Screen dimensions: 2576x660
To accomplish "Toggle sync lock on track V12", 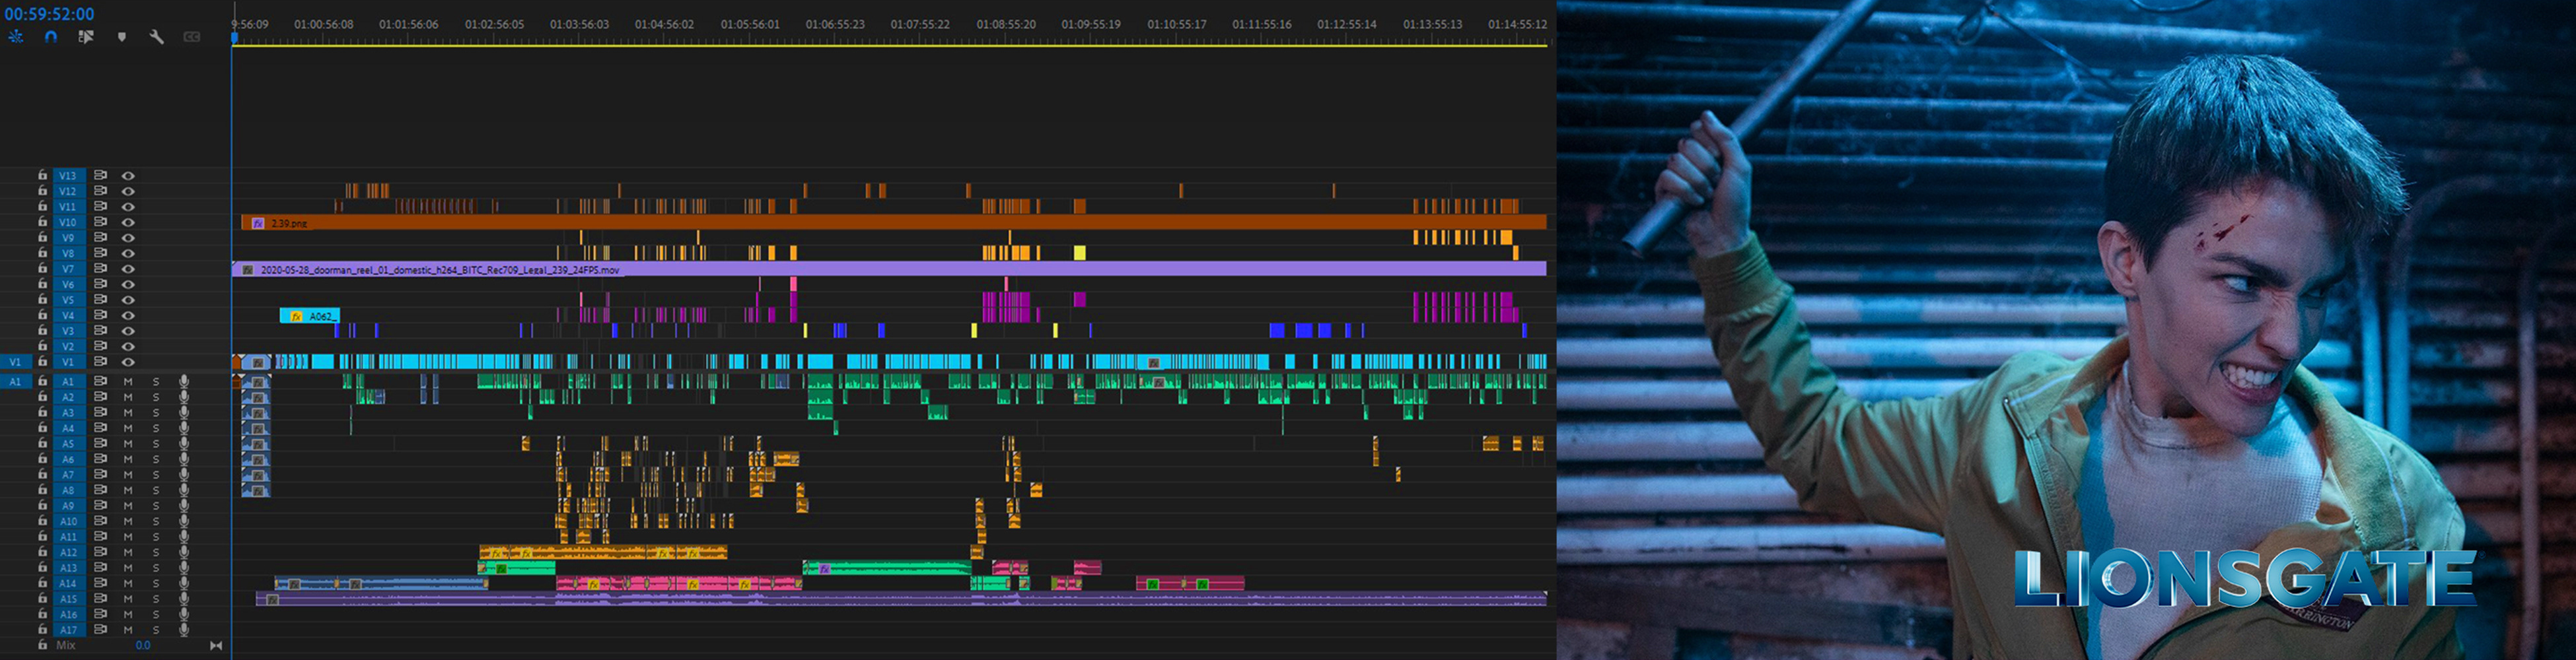I will (x=100, y=191).
